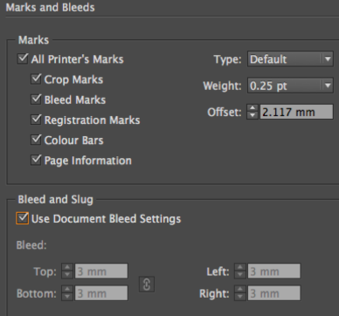This screenshot has height=316, width=339.
Task: Click the Bleed and Slug section label
Action: pyautogui.click(x=55, y=200)
